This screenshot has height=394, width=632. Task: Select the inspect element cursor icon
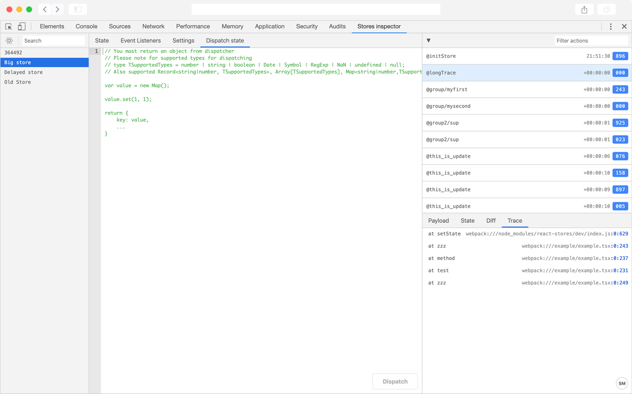pyautogui.click(x=9, y=27)
